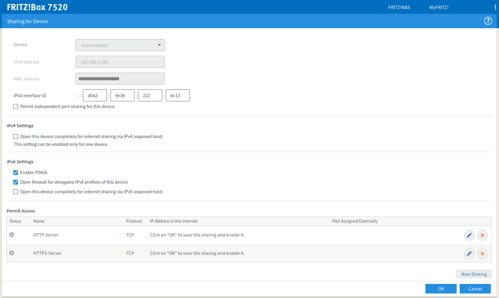Click the IPv6 interface ID field d542
Viewport: 499px width, 298px height.
point(95,96)
